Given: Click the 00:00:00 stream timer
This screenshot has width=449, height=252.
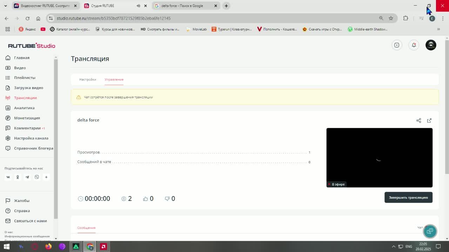Looking at the screenshot, I should coord(97,199).
